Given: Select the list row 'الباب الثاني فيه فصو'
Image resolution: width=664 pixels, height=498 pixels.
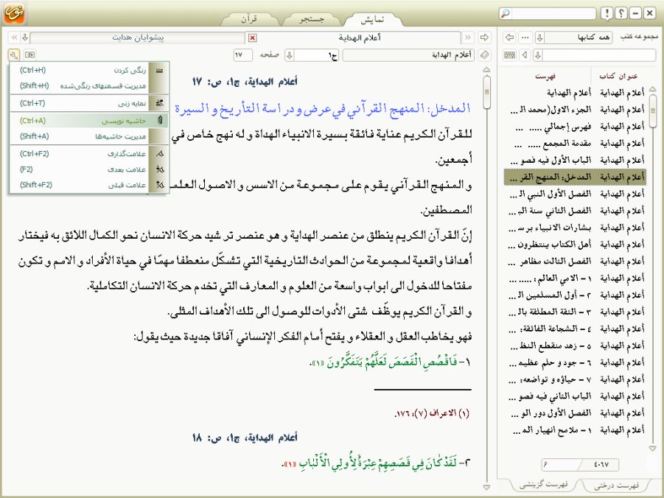Looking at the screenshot, I should 575,396.
